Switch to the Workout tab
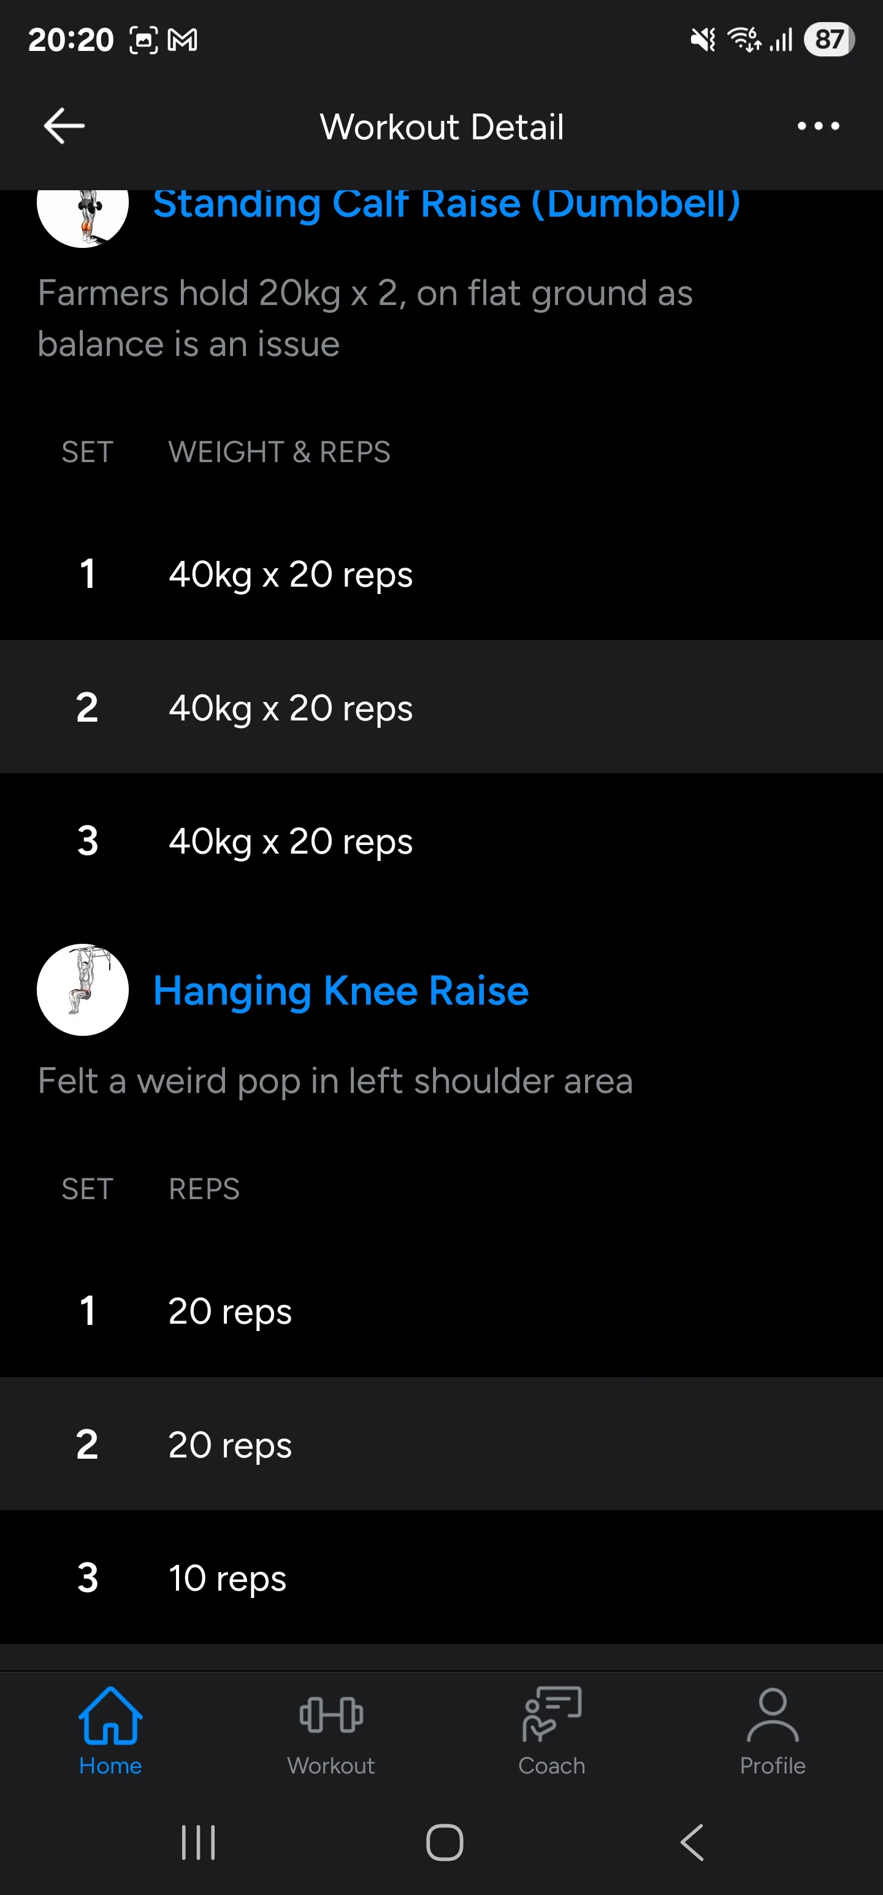The width and height of the screenshot is (883, 1895). point(331,1729)
